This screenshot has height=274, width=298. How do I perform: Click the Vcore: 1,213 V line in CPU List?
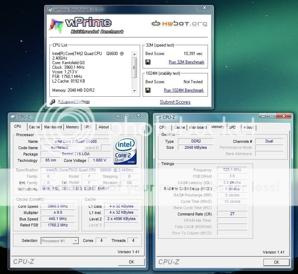(65, 72)
